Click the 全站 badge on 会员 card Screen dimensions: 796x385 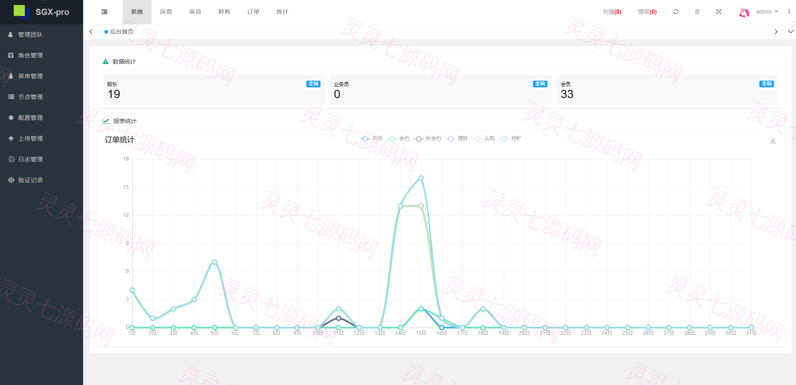[x=766, y=84]
